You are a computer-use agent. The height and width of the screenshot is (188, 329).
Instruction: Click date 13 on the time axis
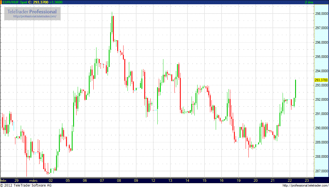click(170, 181)
